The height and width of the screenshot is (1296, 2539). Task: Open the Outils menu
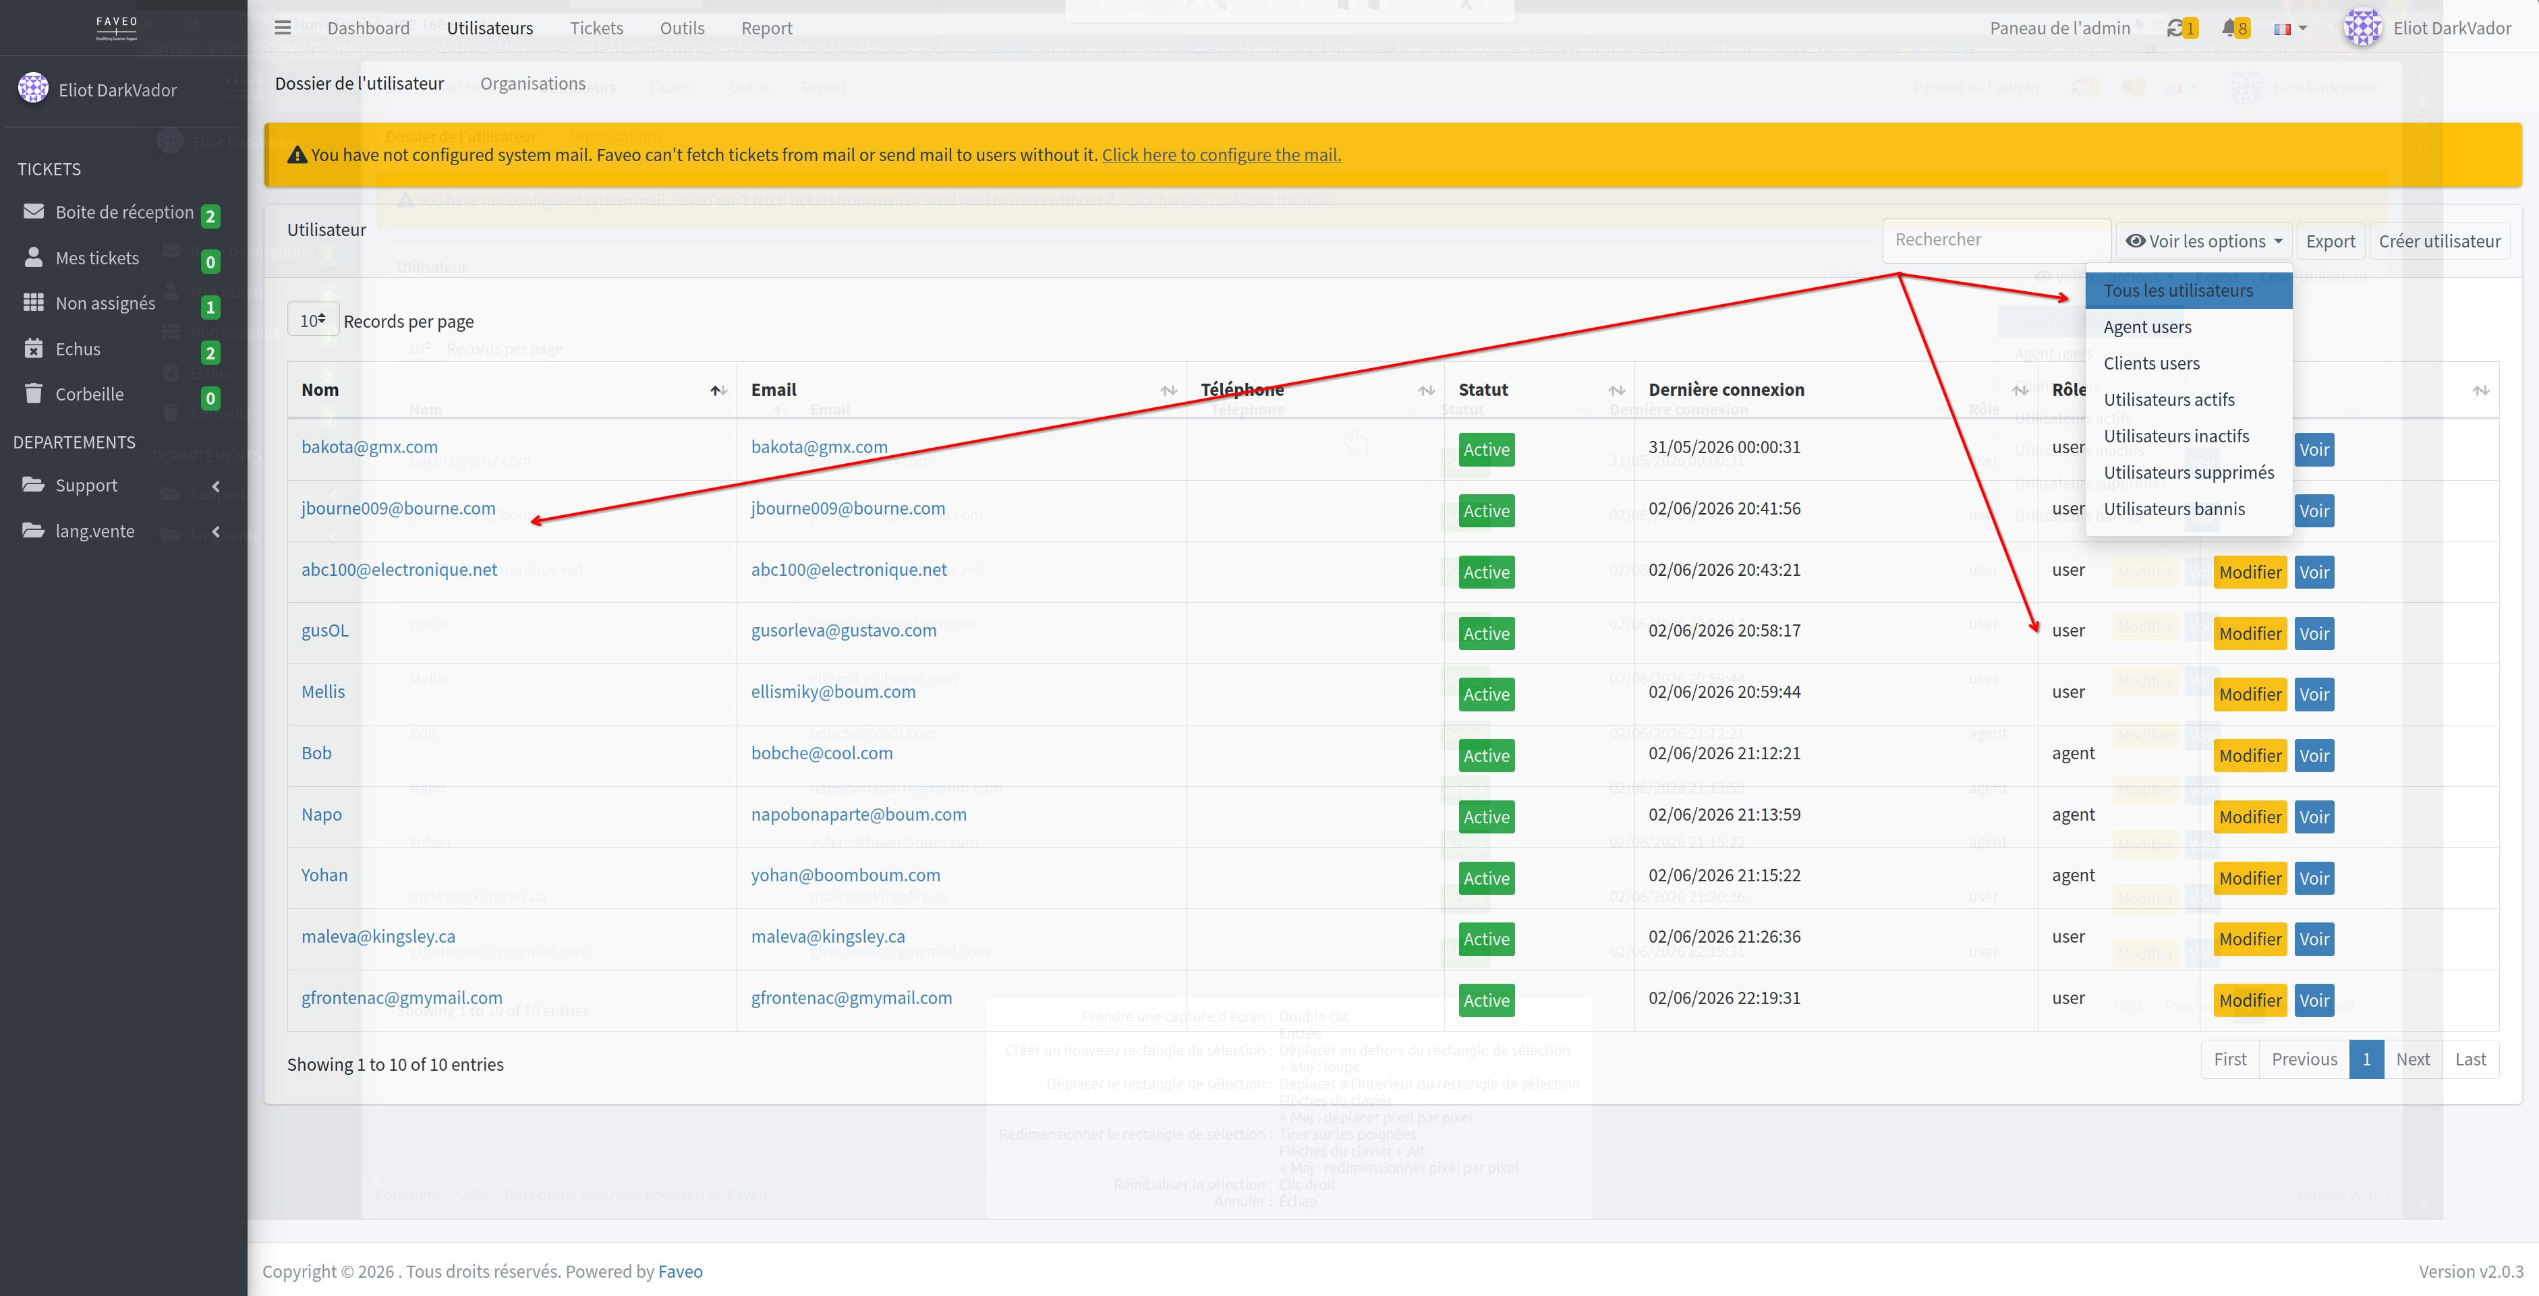click(682, 28)
